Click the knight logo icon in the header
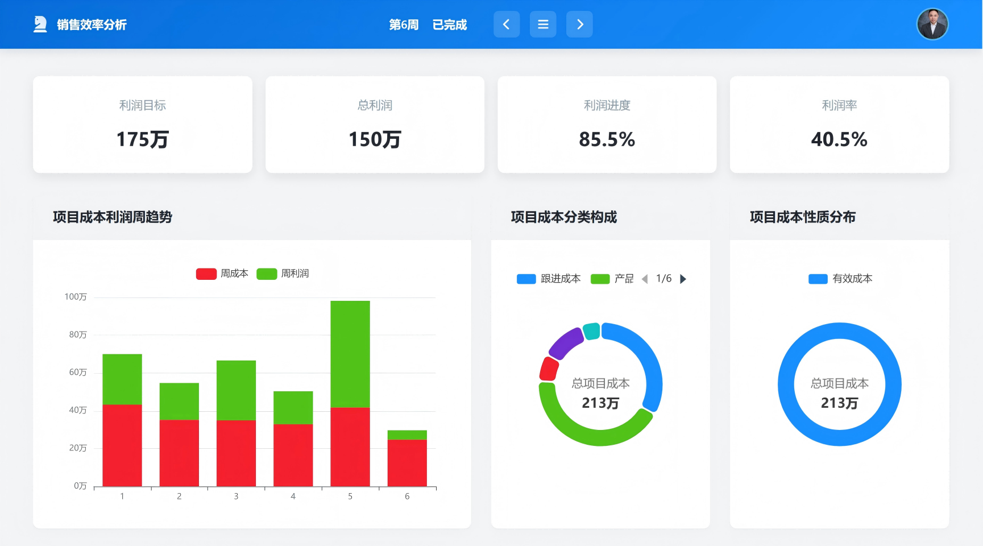 pyautogui.click(x=39, y=24)
